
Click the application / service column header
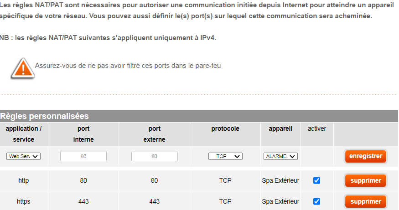(x=24, y=134)
